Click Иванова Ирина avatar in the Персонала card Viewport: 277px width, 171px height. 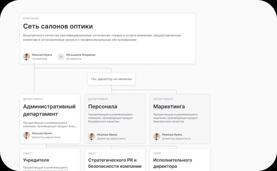92,137
